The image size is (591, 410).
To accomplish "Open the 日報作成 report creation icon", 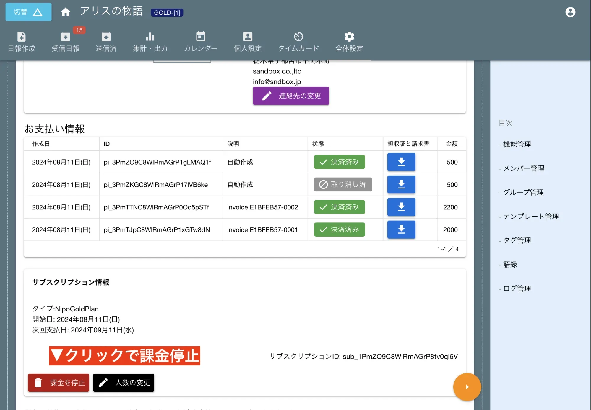I will [21, 41].
